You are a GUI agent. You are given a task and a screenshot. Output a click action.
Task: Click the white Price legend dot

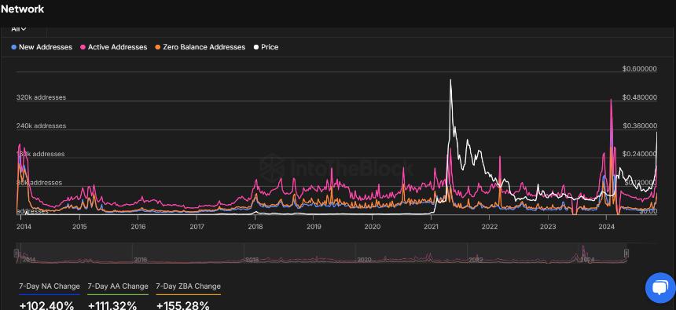256,47
